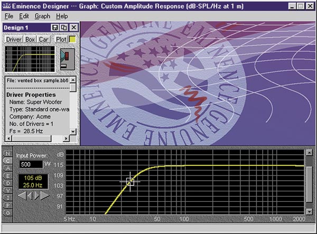Move cursor far left with large left arrow
Viewport: 317px width, 234px height.
pyautogui.click(x=22, y=195)
